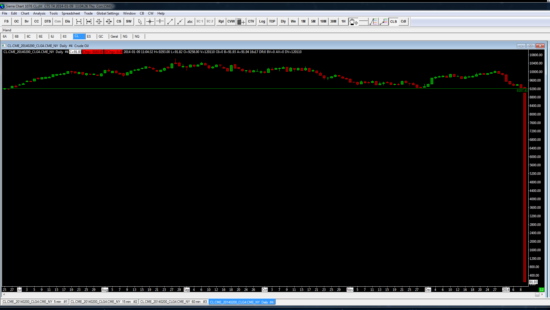Toggle the Log scale button
Screen dimensions: 550x310
[262, 21]
